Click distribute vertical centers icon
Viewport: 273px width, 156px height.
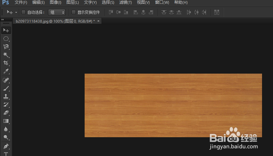171,12
